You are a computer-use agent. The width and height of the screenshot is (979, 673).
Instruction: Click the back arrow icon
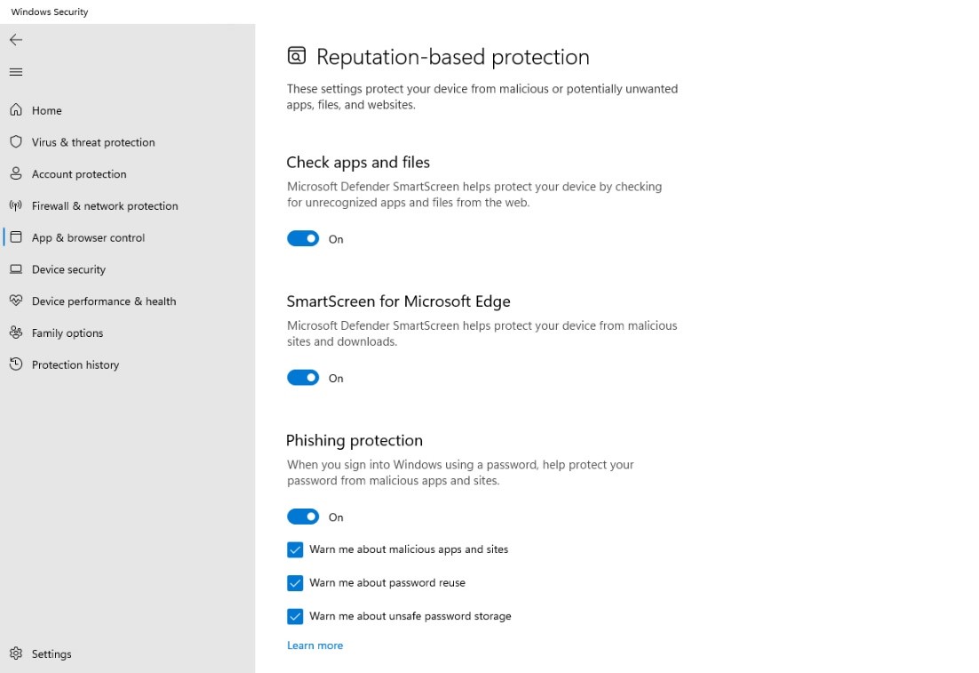coord(16,40)
